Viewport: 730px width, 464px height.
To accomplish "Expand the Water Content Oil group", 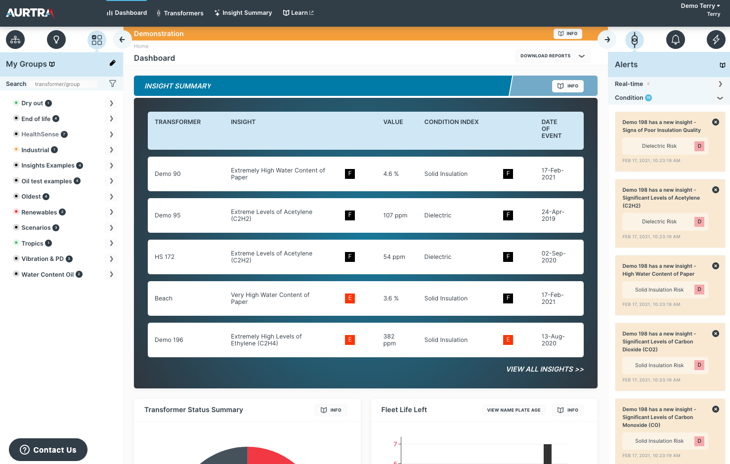I will (111, 274).
